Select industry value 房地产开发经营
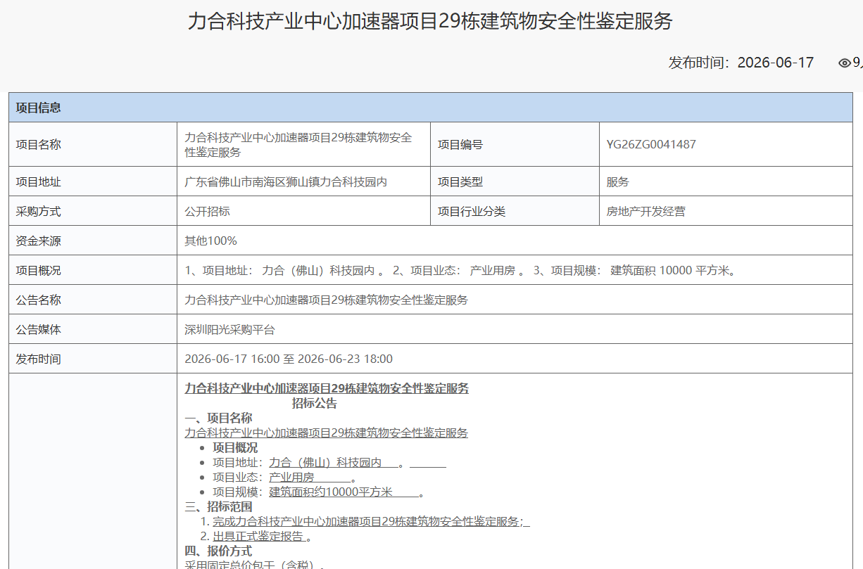The height and width of the screenshot is (569, 863). tap(645, 211)
